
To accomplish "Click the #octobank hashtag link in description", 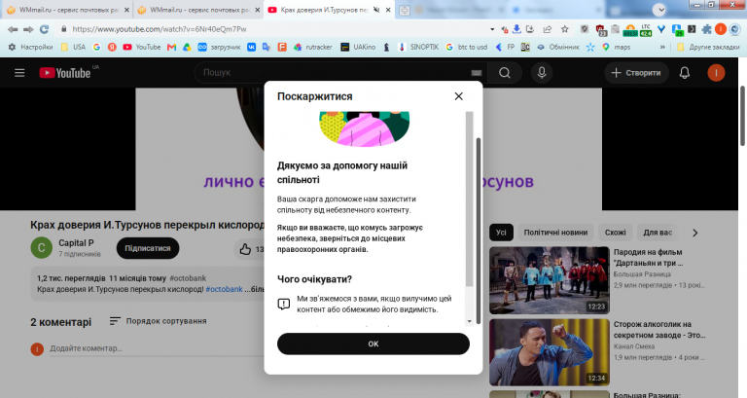I will 224,289.
